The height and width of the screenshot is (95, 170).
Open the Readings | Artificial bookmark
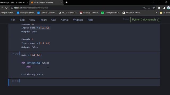pyautogui.click(x=90, y=13)
